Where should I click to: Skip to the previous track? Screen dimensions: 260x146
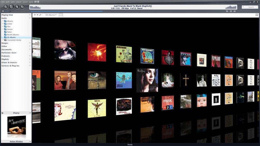pos(6,7)
